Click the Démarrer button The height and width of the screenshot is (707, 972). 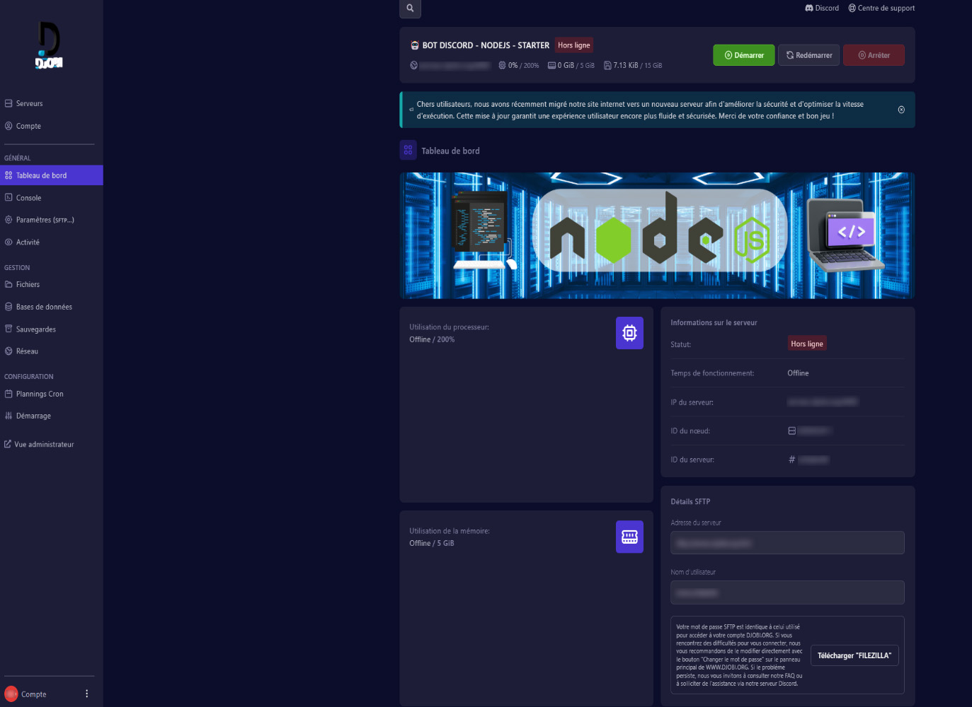point(744,55)
